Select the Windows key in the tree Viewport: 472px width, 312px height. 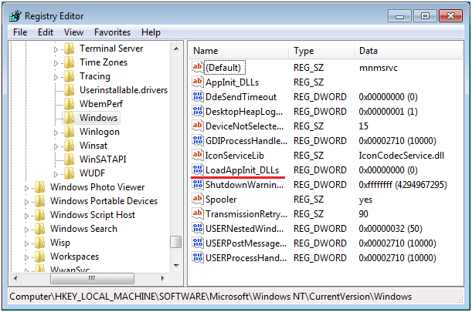tap(98, 118)
